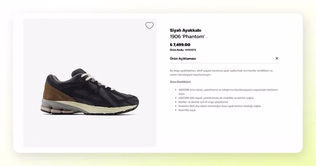The image size is (316, 166).
Task: Click the N-ergy yastıklama feature line
Action: tap(203, 102)
